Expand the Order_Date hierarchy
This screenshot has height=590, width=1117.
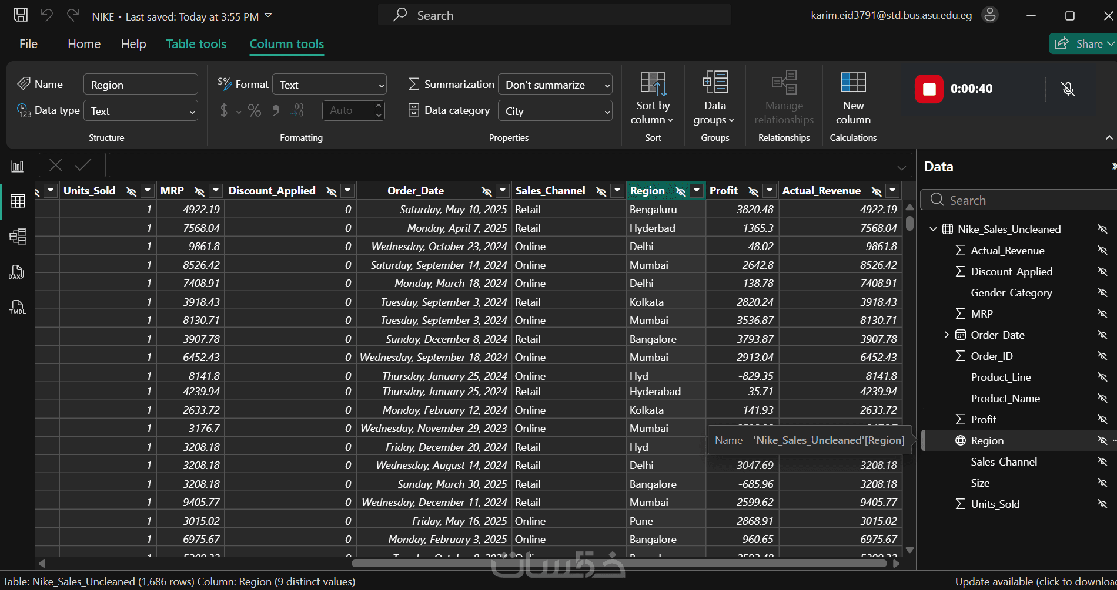(x=946, y=335)
